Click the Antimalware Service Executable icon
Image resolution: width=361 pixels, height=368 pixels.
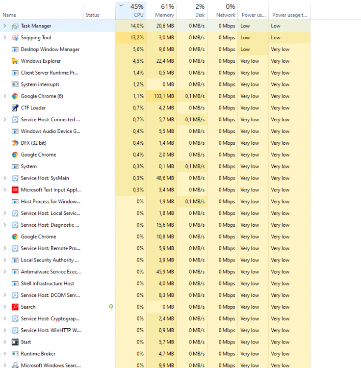pos(15,272)
